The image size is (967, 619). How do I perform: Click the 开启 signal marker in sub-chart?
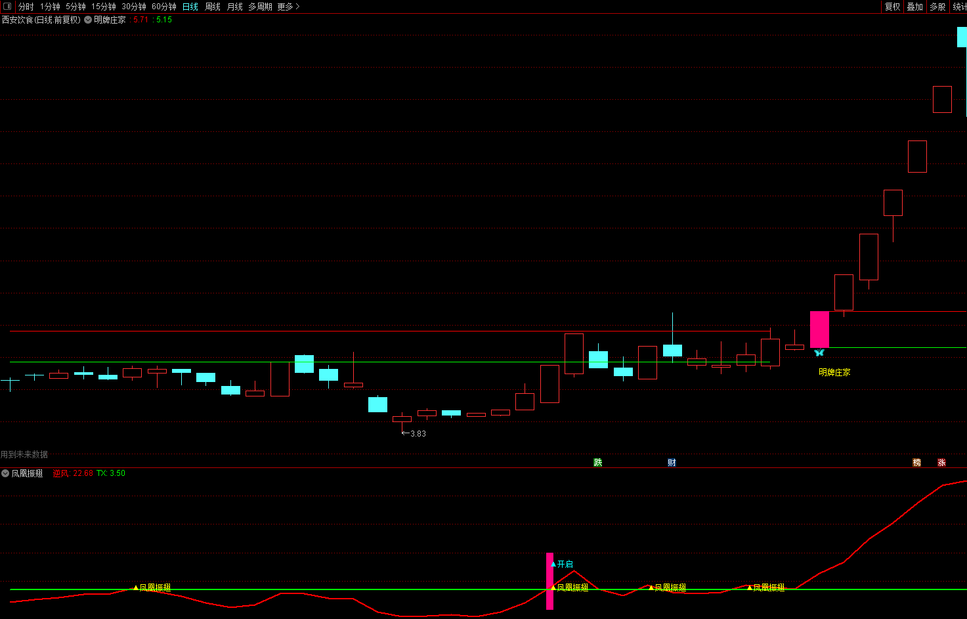561,564
